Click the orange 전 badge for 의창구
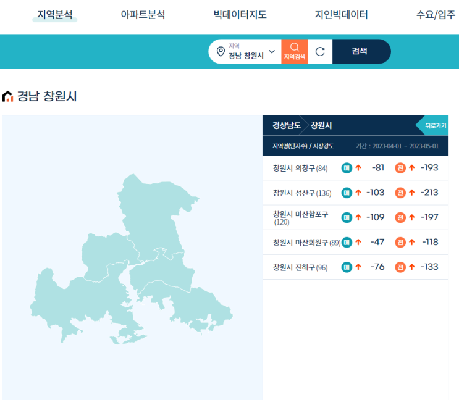 [400, 168]
